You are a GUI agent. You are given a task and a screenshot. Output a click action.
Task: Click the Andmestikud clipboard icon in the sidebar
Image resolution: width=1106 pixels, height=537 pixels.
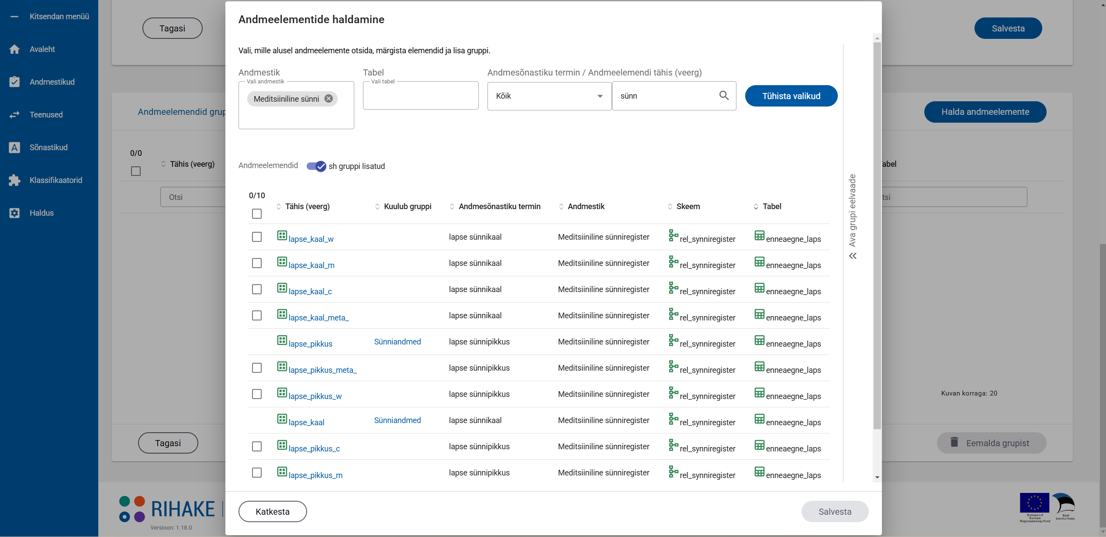pos(14,82)
